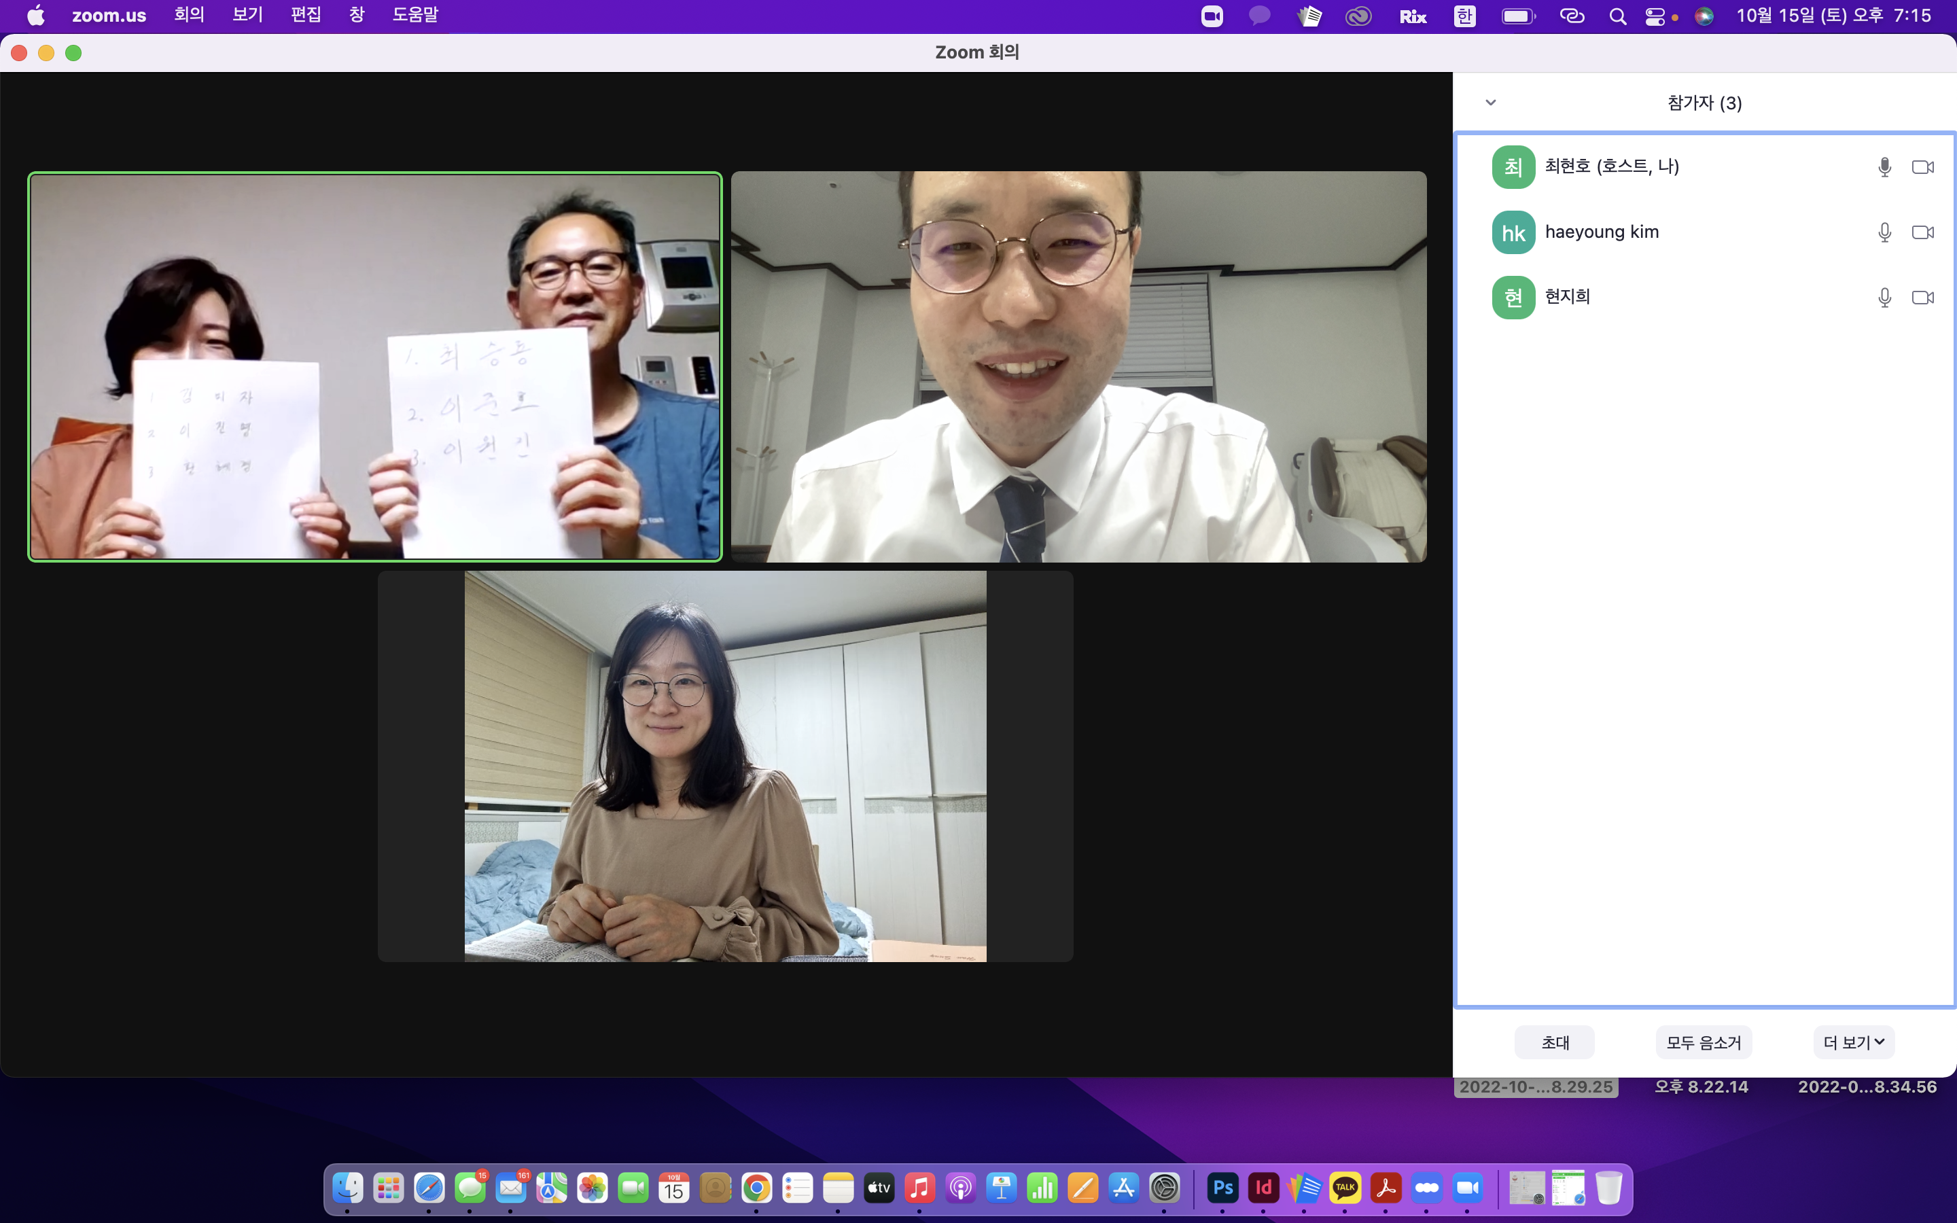This screenshot has width=1957, height=1223.
Task: Mute microphone for 현지희
Action: click(1884, 298)
